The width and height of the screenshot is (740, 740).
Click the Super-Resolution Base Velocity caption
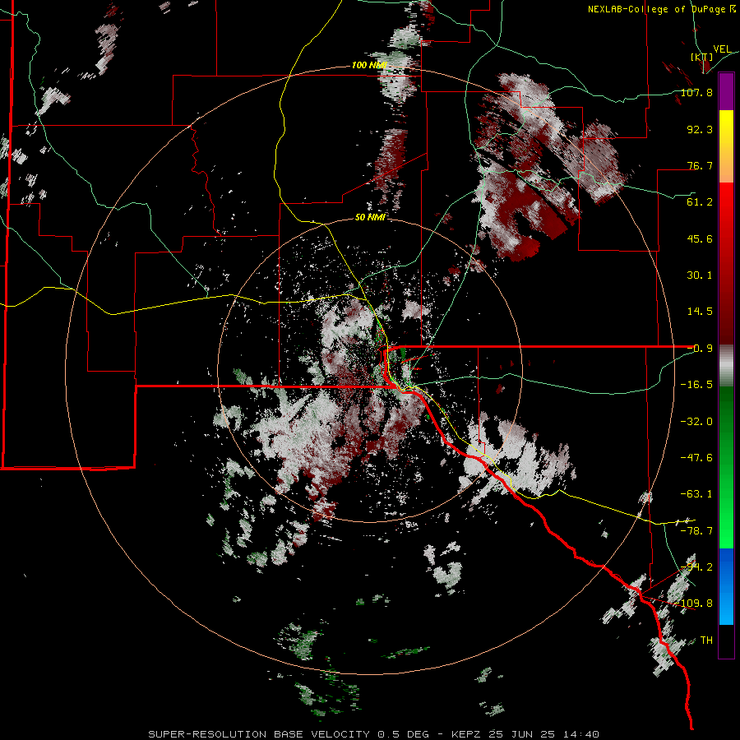pyautogui.click(x=374, y=734)
